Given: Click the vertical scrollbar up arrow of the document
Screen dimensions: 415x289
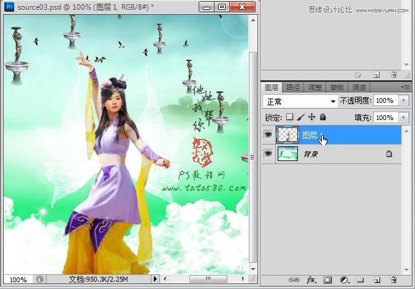Looking at the screenshot, I should [x=253, y=20].
